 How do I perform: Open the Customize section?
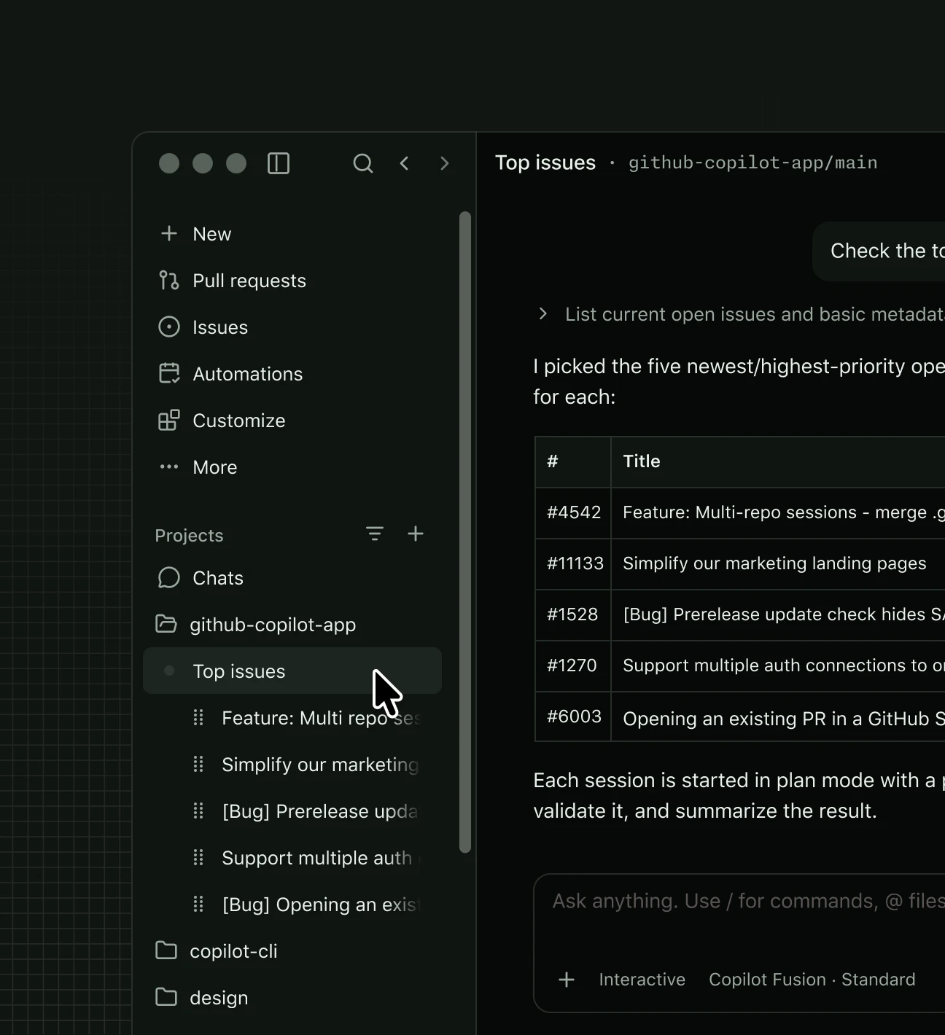pyautogui.click(x=292, y=421)
